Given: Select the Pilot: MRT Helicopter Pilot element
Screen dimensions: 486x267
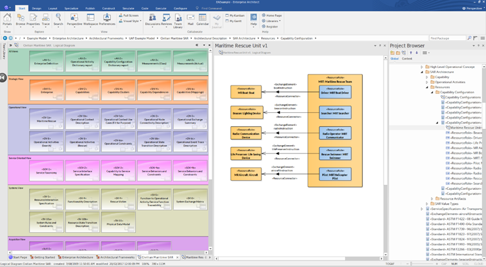Looking at the screenshot, I should [x=335, y=174].
